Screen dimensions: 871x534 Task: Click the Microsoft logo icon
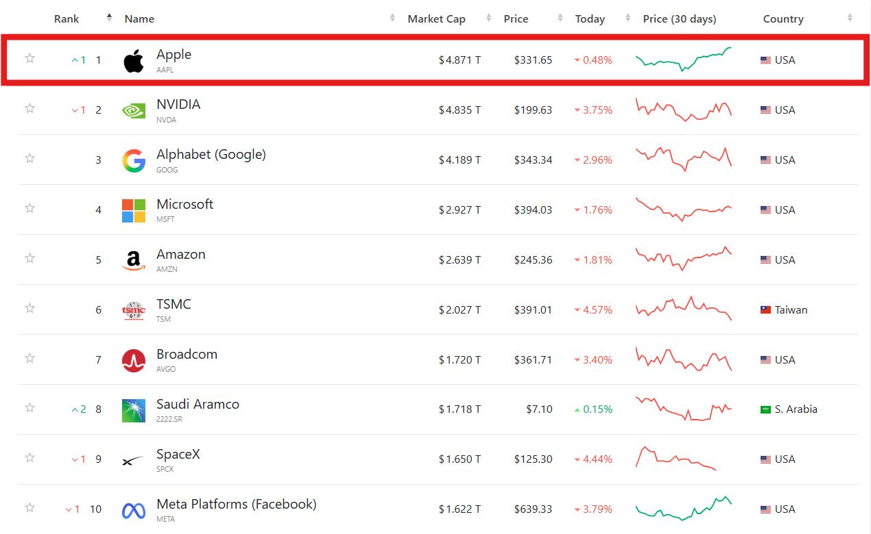tap(134, 210)
